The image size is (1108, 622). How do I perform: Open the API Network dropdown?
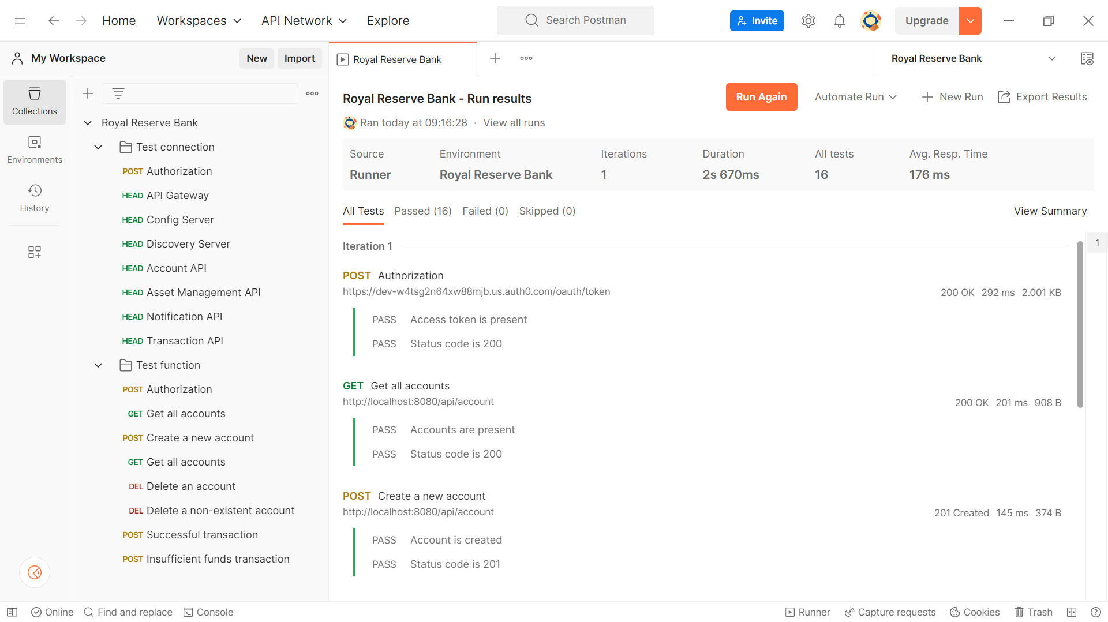(304, 21)
